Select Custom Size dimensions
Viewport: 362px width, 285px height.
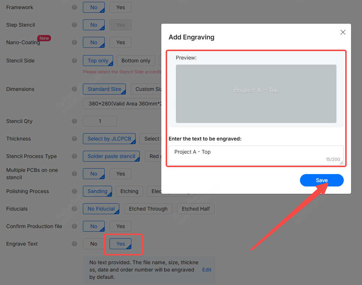tap(146, 89)
